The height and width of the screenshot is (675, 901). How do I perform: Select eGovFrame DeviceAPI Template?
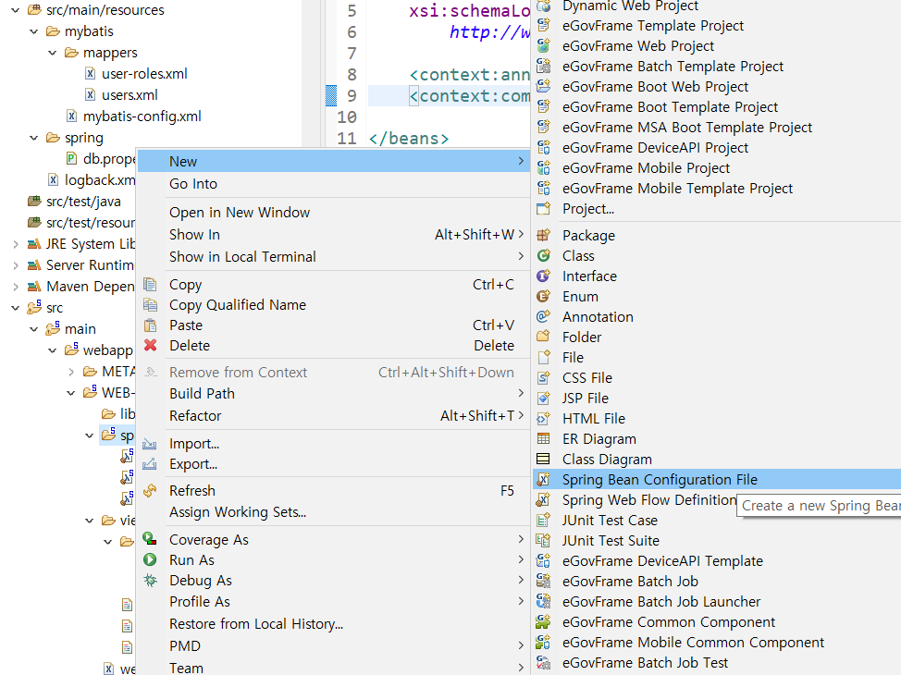(x=717, y=560)
